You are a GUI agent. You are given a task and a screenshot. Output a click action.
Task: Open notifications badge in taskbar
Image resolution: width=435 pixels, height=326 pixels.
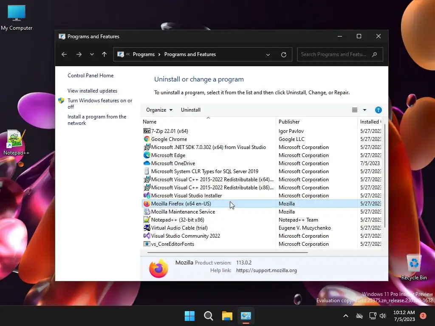tap(423, 316)
